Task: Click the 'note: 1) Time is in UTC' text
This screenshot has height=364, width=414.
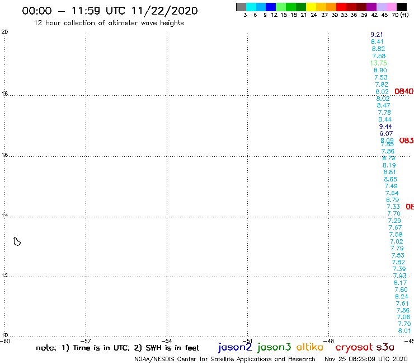Action: 83,348
